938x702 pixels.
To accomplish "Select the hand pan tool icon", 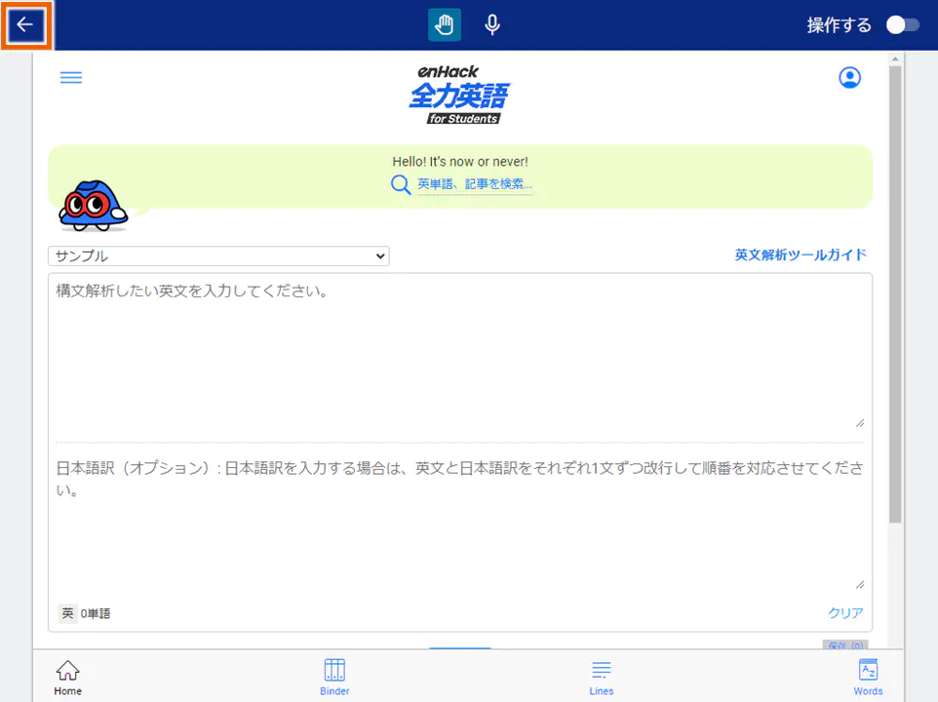I will pos(444,23).
